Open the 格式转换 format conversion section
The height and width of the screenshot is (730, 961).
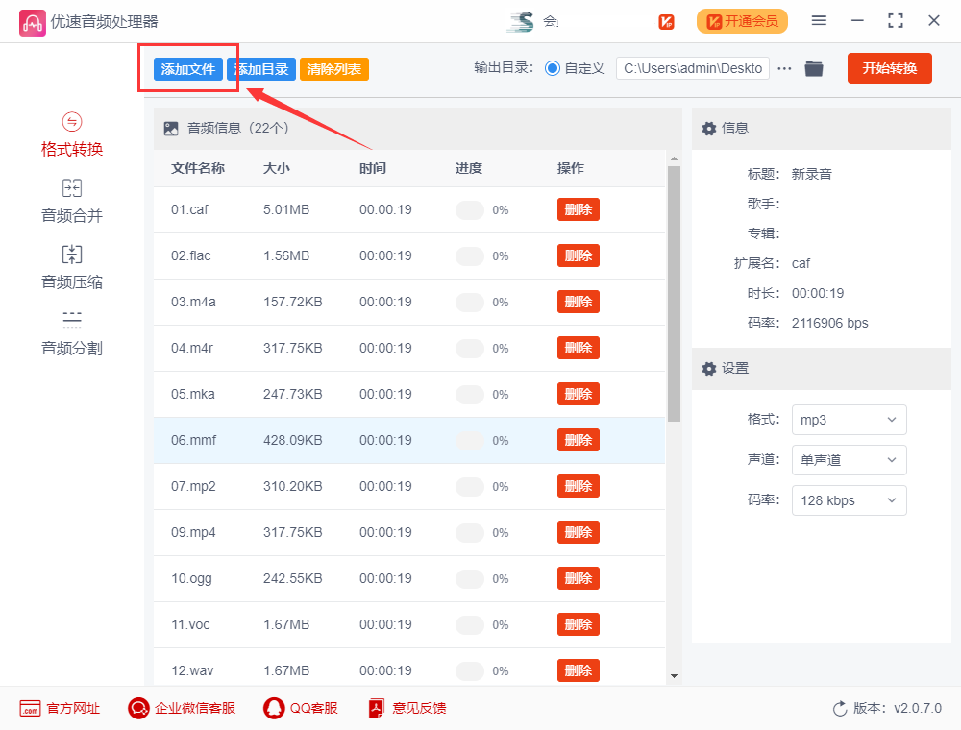pyautogui.click(x=72, y=134)
